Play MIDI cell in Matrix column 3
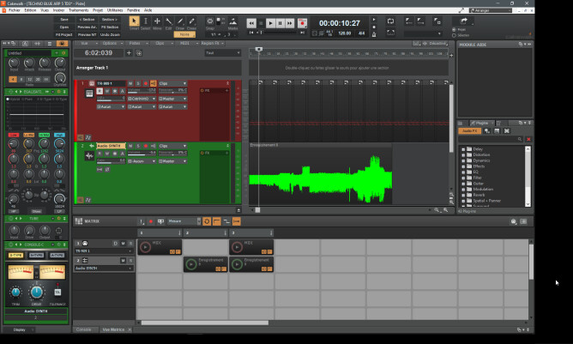The image size is (573, 344). pyautogui.click(x=237, y=247)
